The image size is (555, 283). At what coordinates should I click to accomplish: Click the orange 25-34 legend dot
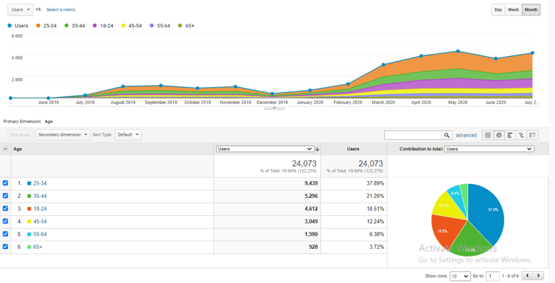coord(38,26)
